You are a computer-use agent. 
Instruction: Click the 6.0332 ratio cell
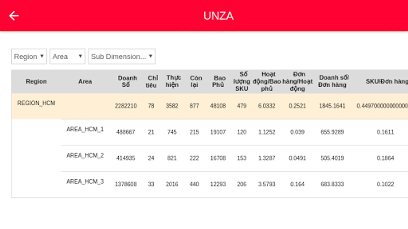click(x=267, y=106)
